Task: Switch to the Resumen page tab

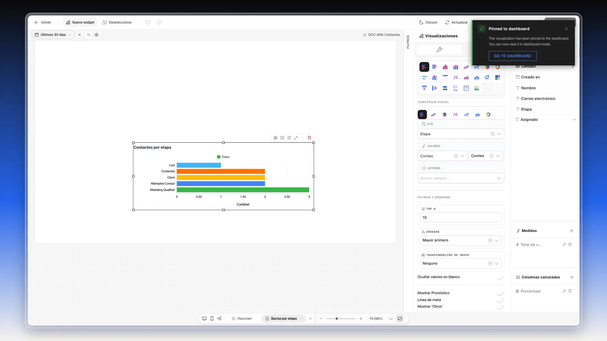Action: (242, 319)
